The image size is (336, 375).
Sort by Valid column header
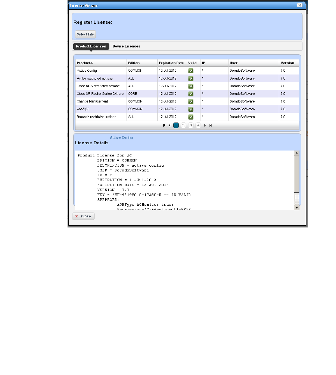click(193, 63)
